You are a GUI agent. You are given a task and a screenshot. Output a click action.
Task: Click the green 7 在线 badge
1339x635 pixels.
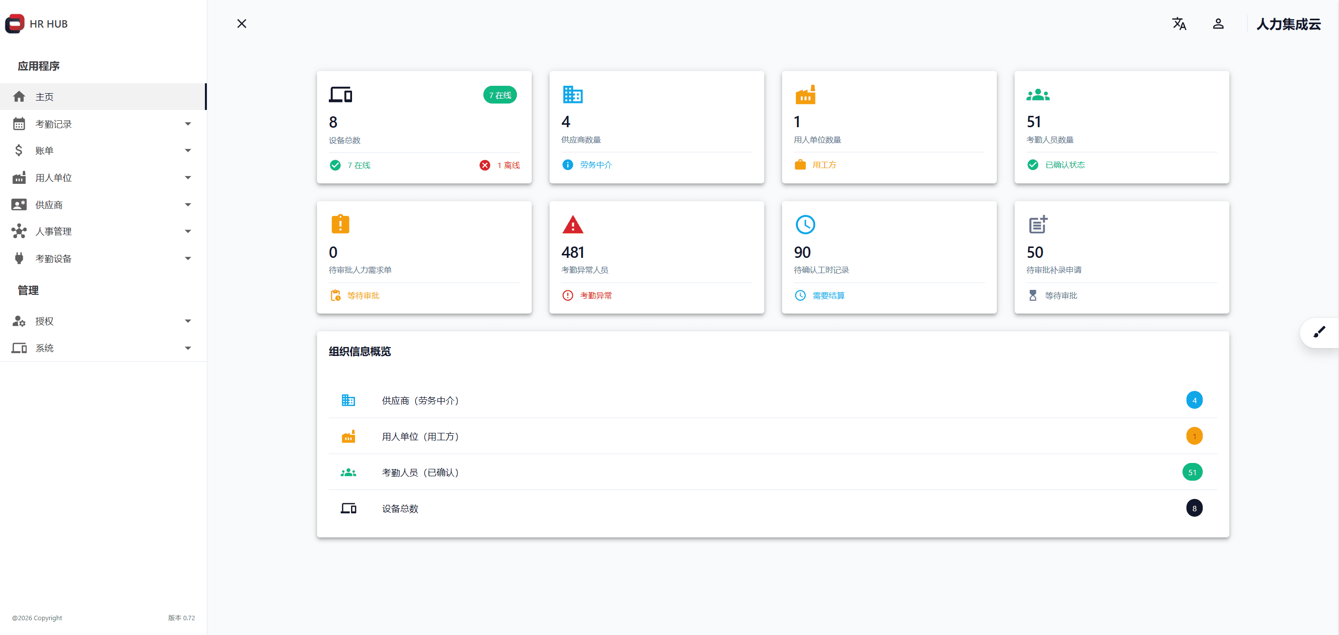click(500, 95)
